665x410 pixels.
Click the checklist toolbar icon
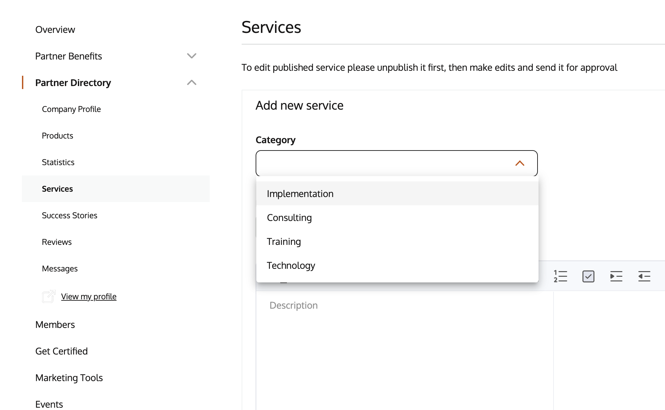pos(588,276)
